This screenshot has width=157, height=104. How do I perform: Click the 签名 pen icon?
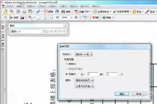pyautogui.click(x=147, y=12)
